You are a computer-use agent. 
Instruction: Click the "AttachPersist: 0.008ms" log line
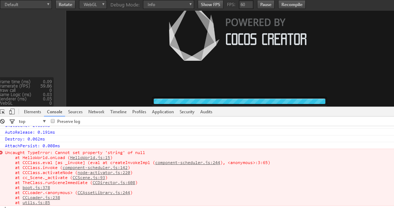(x=33, y=146)
